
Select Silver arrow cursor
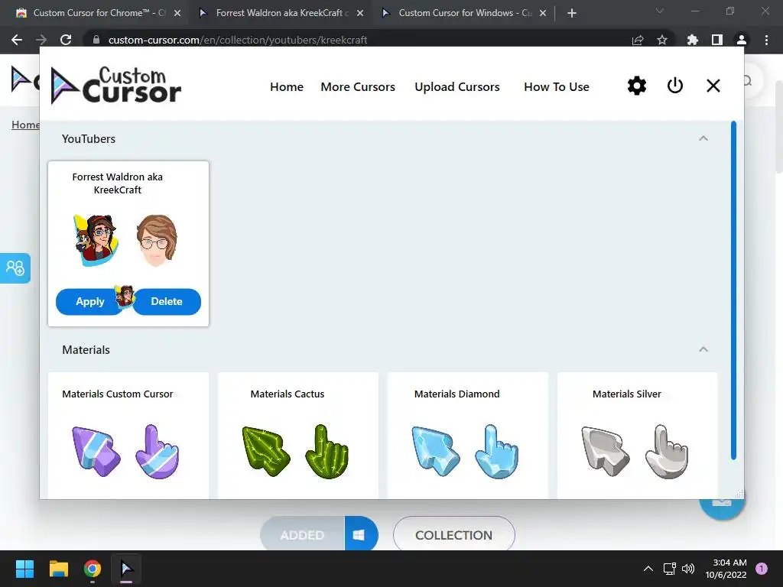pos(606,451)
